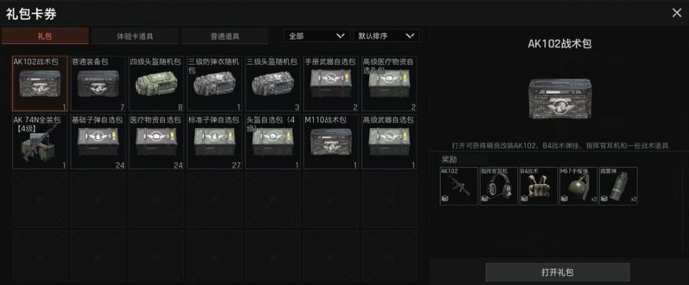
Task: Switch to the 体验卡道具 tab
Action: pyautogui.click(x=135, y=36)
